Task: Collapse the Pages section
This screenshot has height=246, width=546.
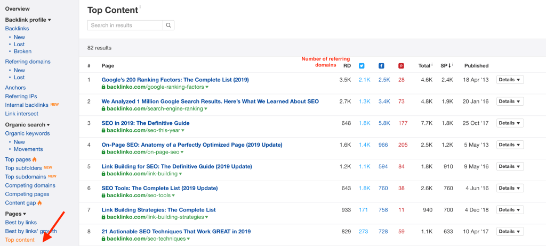Action: coord(15,214)
